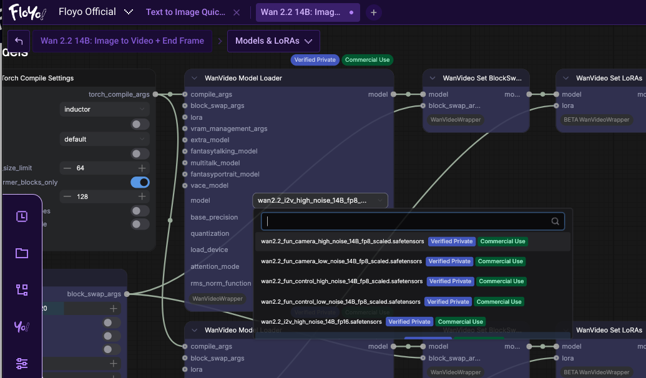The width and height of the screenshot is (646, 378).
Task: Select wan2.2_i2v_high_noise_14B_fp16 model
Action: pos(413,322)
